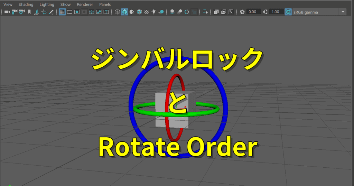354x186 pixels.
Task: Open the Shading menu
Action: [x=26, y=4]
